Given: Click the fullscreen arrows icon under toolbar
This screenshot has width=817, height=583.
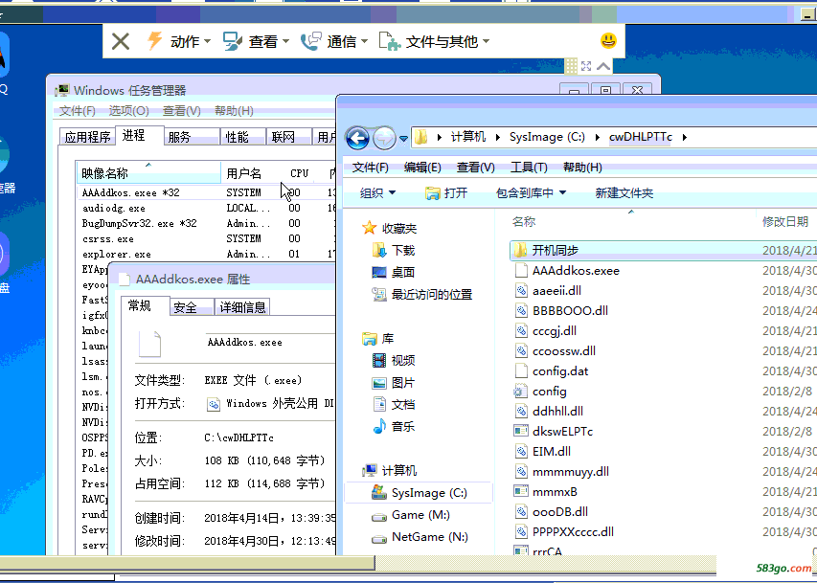Looking at the screenshot, I should pos(586,66).
